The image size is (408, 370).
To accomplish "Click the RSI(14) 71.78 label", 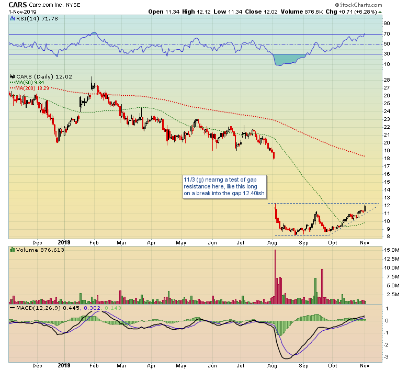I will (37, 18).
